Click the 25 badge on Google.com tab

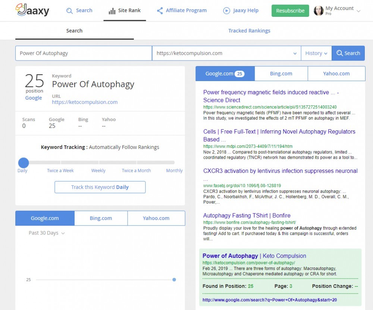pyautogui.click(x=239, y=74)
